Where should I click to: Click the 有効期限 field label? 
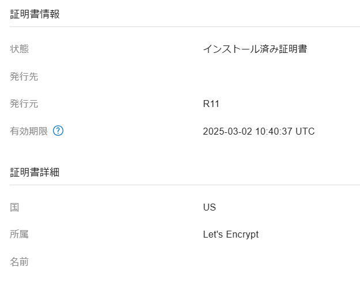pos(29,131)
